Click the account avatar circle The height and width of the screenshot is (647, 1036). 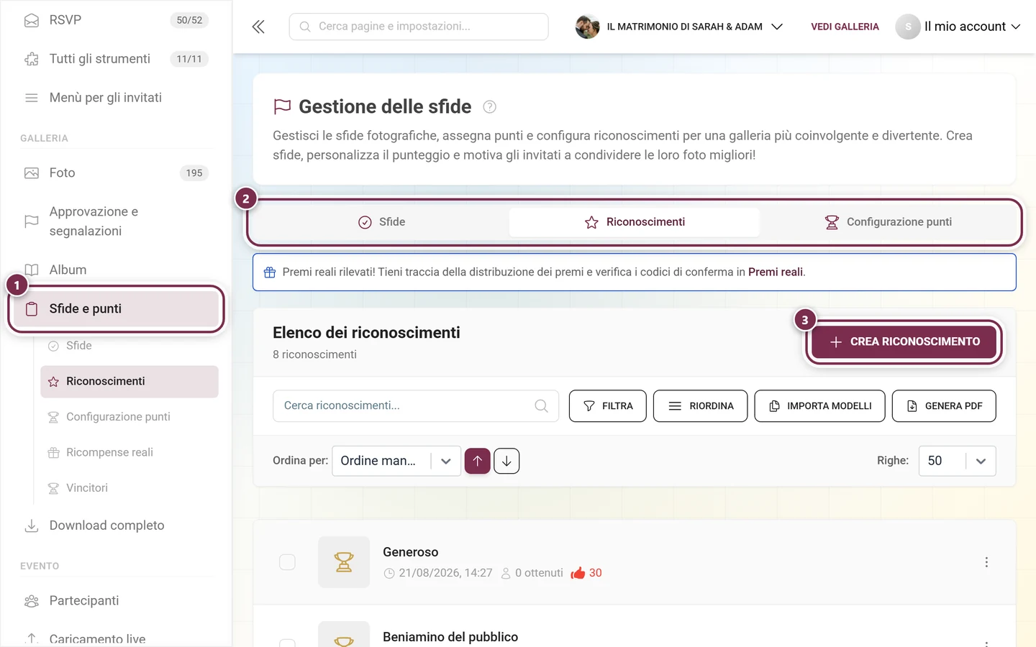(908, 27)
